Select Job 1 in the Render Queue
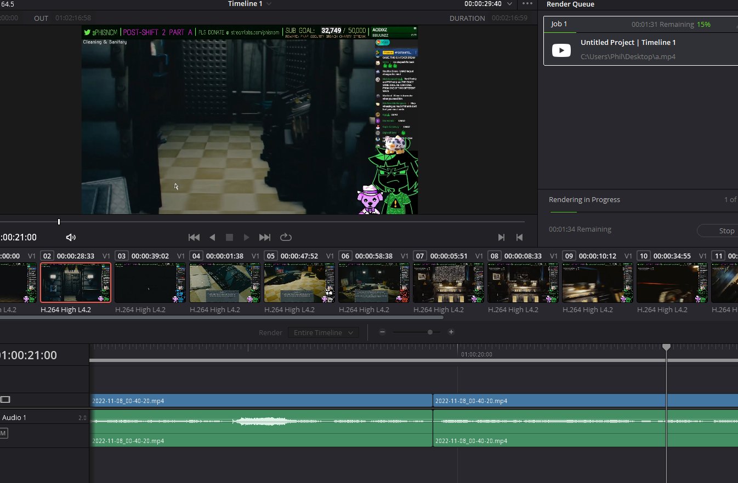The height and width of the screenshot is (483, 738). coord(640,41)
